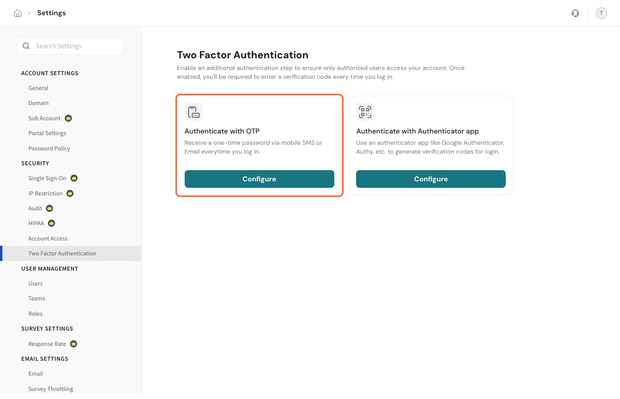Open the user avatar labeled T

[601, 13]
